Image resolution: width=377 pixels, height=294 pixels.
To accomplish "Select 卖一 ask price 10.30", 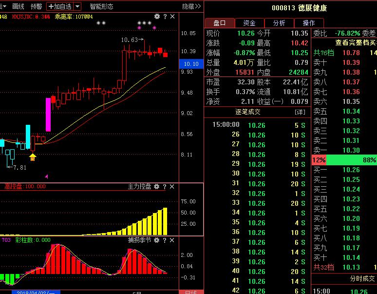I will [351, 150].
